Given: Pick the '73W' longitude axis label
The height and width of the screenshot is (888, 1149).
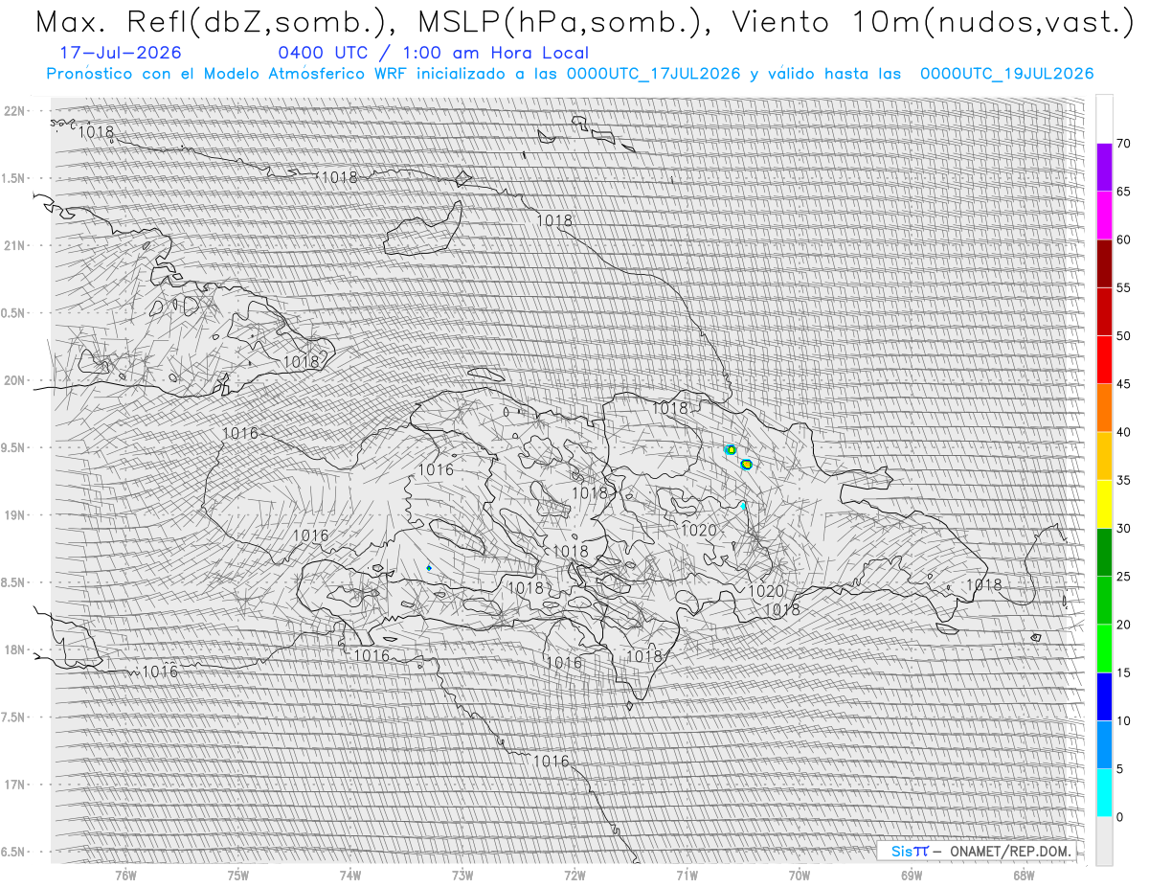Looking at the screenshot, I should click(x=462, y=876).
